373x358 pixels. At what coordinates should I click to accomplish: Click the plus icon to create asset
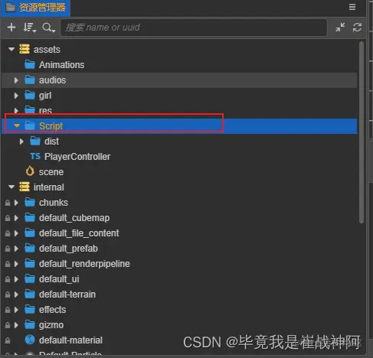tap(11, 27)
